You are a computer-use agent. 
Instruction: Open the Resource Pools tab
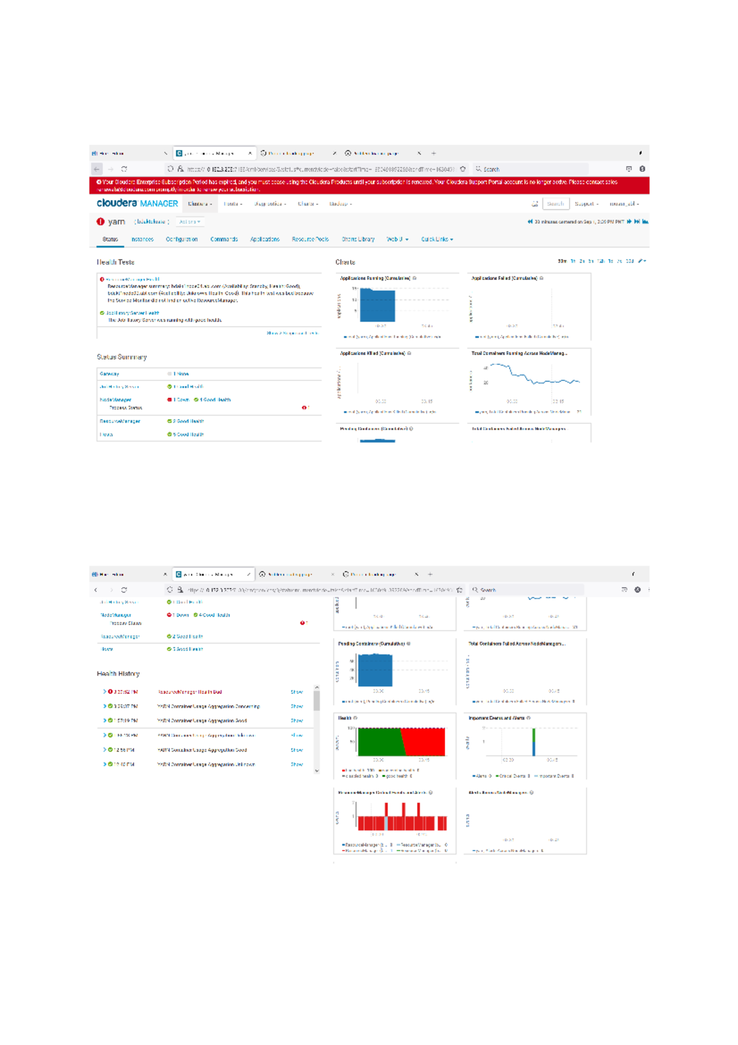(310, 239)
